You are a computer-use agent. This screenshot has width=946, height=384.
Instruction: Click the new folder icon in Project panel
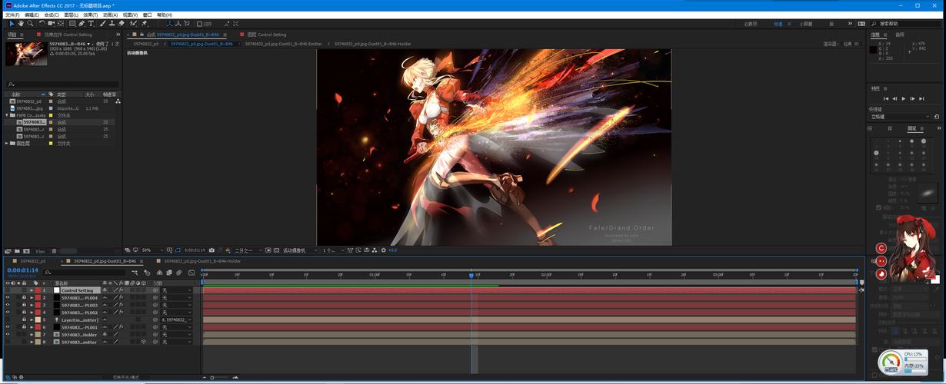click(17, 250)
